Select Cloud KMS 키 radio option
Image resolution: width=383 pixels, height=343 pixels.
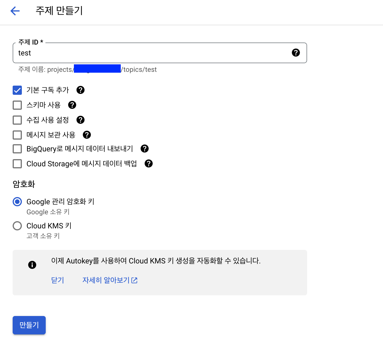click(x=17, y=226)
